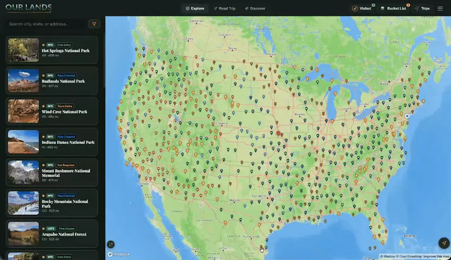Open Wind Cave National Park title

(x=64, y=112)
